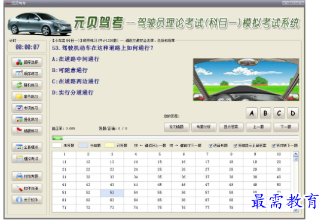Screen dimensions: 324x220
Task: Choose answer D button
Action: pos(293,113)
